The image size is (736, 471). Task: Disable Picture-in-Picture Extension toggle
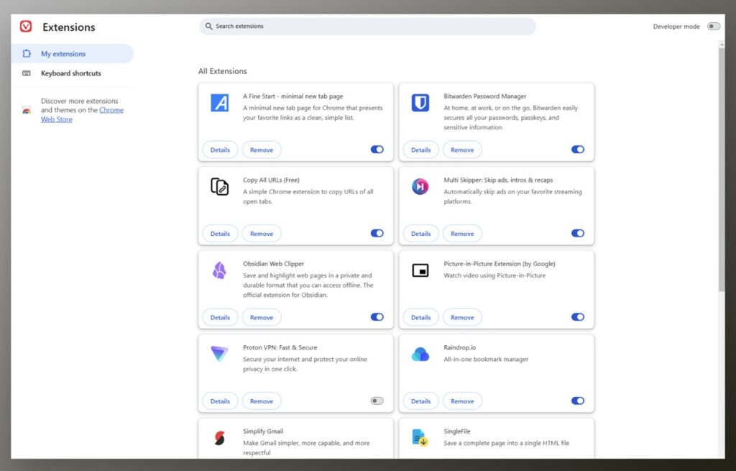click(x=578, y=317)
